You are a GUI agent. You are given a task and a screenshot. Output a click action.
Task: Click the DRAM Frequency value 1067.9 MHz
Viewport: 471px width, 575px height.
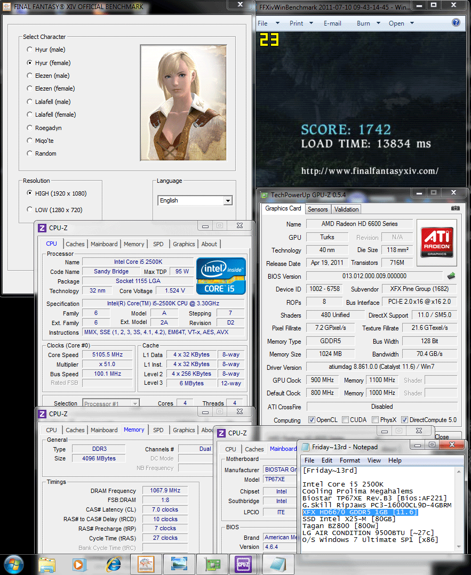coord(165,490)
